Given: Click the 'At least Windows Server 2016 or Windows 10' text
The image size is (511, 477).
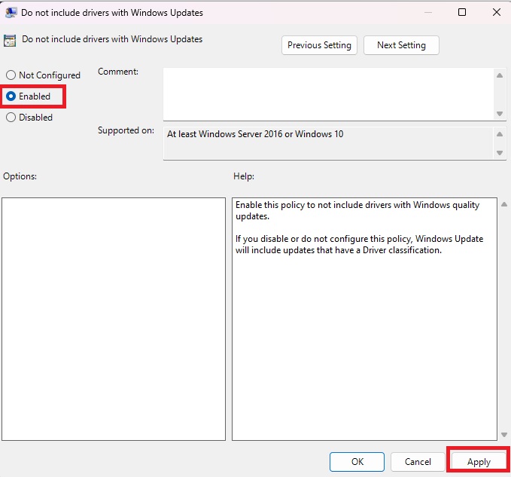Looking at the screenshot, I should [255, 134].
